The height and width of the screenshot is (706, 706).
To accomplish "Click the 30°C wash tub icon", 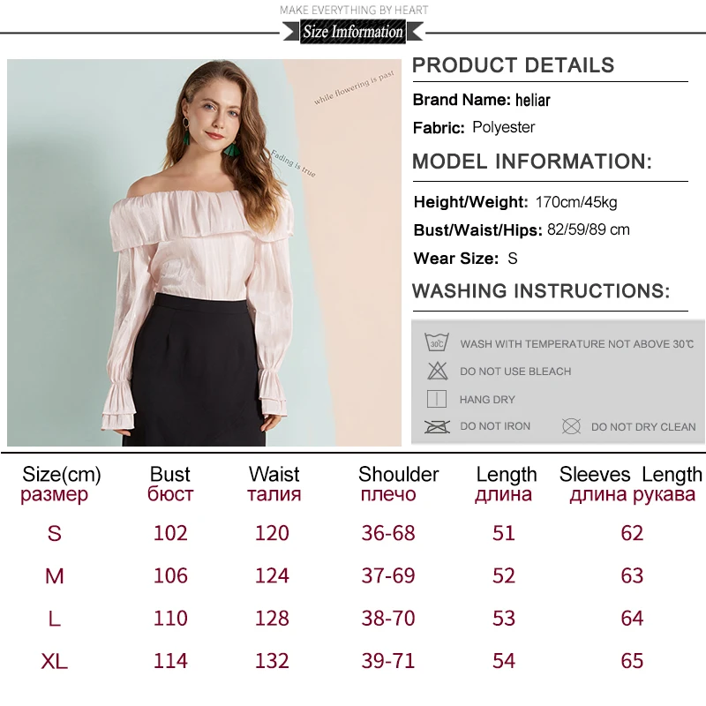I will (437, 342).
